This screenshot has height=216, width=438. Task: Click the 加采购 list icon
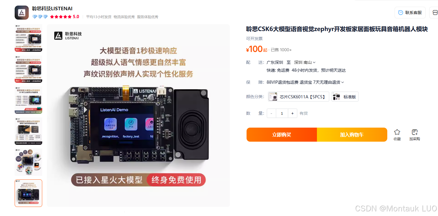[x=415, y=132]
